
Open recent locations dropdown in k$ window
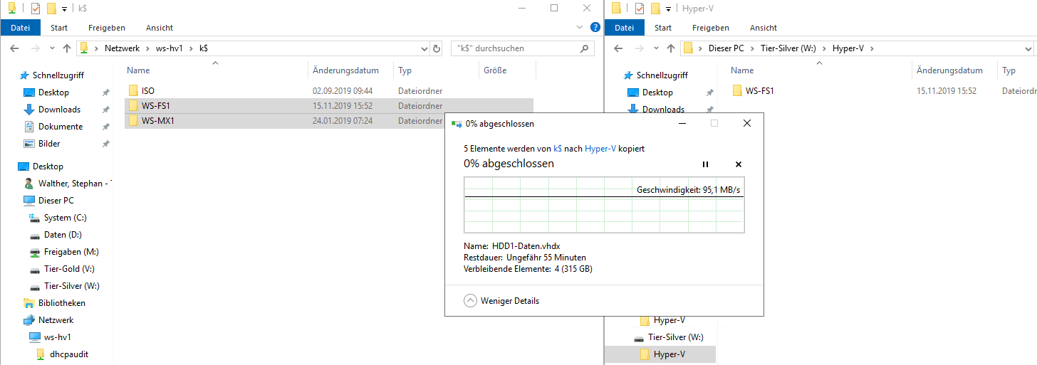pyautogui.click(x=52, y=48)
